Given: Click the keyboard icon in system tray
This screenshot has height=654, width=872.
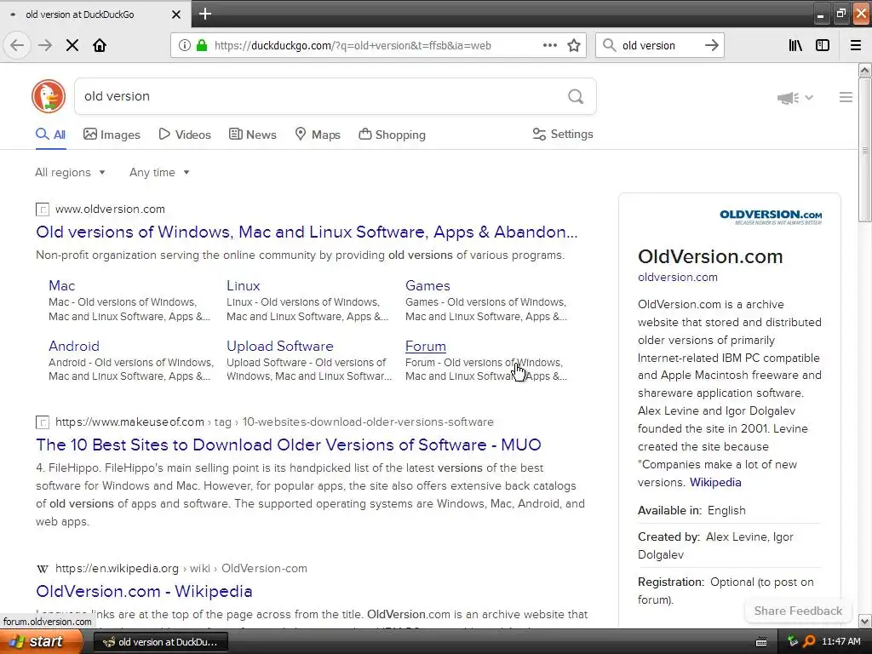Looking at the screenshot, I should click(x=761, y=642).
